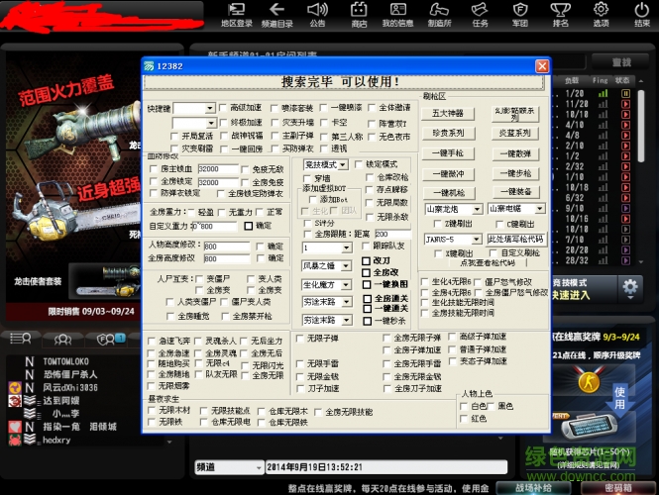Open the 商店 shop icon in top bar
The width and height of the screenshot is (659, 495).
(x=359, y=14)
